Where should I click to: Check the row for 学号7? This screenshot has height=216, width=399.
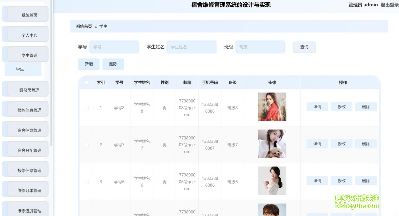[x=87, y=145]
